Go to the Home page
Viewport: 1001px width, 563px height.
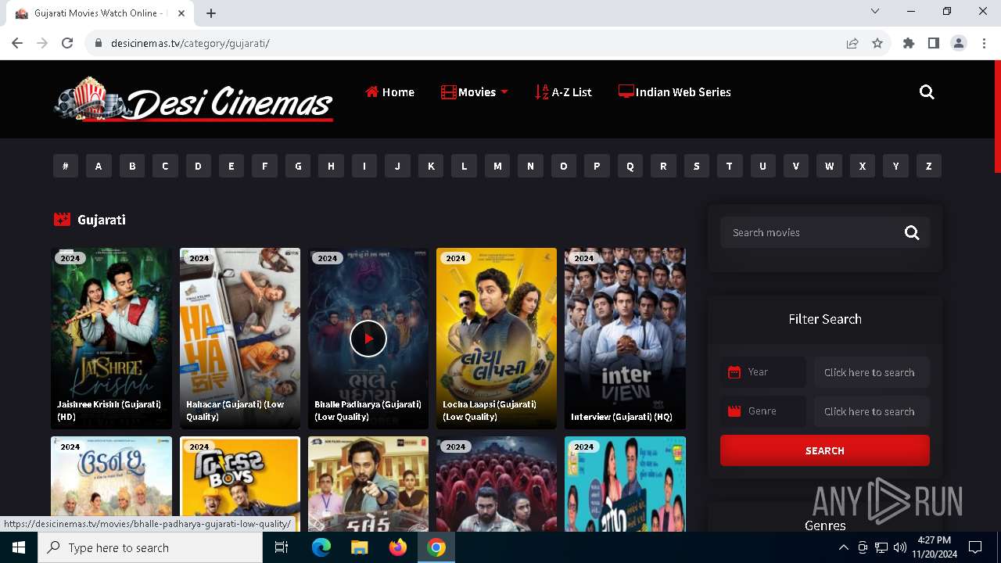pyautogui.click(x=389, y=92)
